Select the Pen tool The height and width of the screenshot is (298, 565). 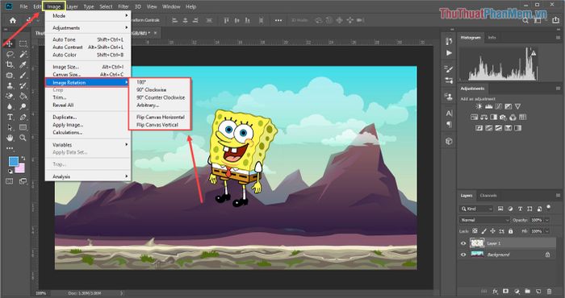[x=23, y=117]
